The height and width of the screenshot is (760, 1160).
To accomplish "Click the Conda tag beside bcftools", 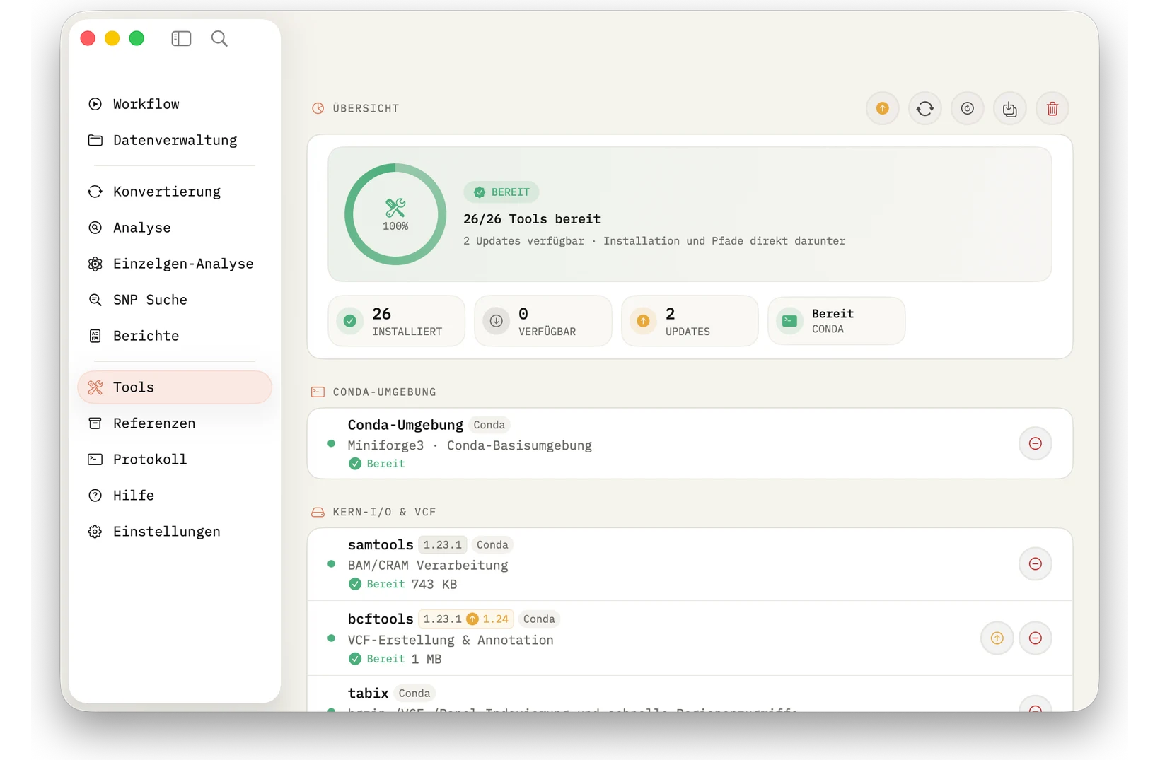I will click(539, 619).
